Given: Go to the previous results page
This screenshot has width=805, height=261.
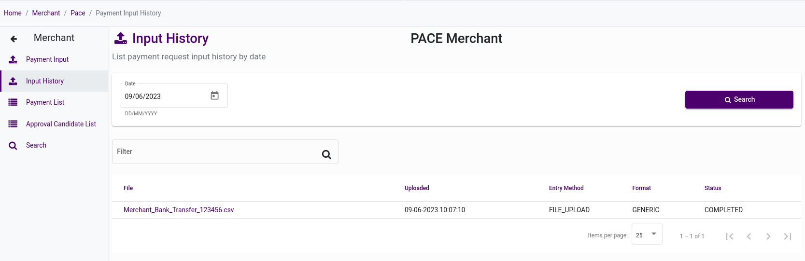Looking at the screenshot, I should (749, 236).
